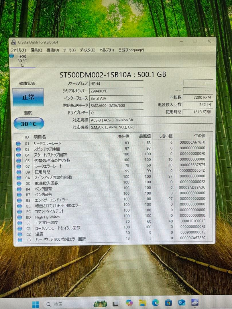Select the High Fly Writes attribute name

point(47,217)
